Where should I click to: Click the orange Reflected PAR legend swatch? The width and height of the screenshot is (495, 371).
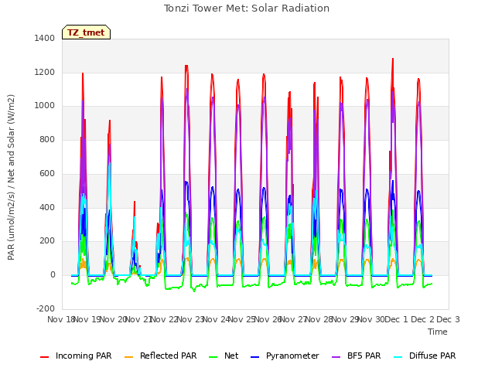(x=129, y=357)
